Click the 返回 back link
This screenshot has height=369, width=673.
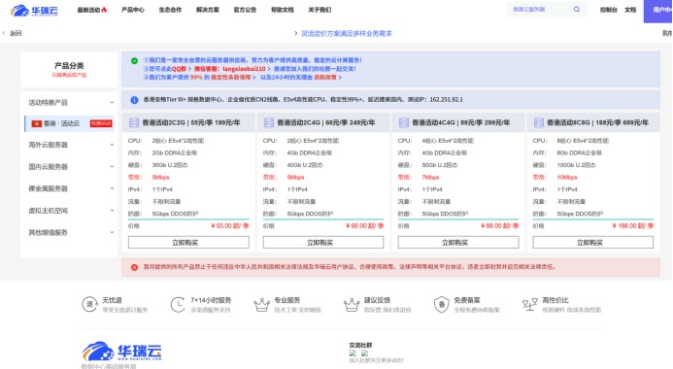(16, 33)
